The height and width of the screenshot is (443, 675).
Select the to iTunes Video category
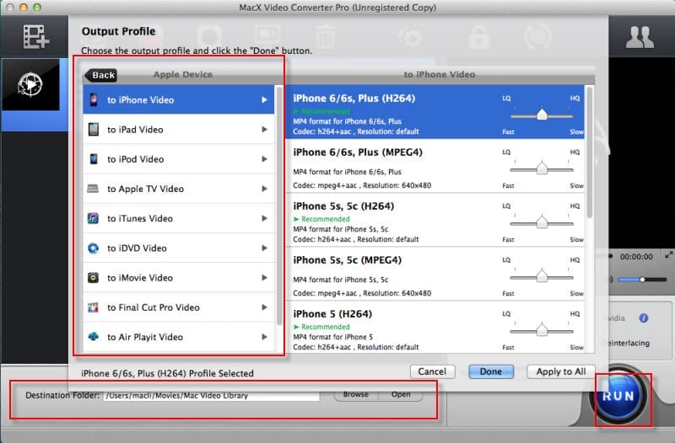click(x=179, y=218)
